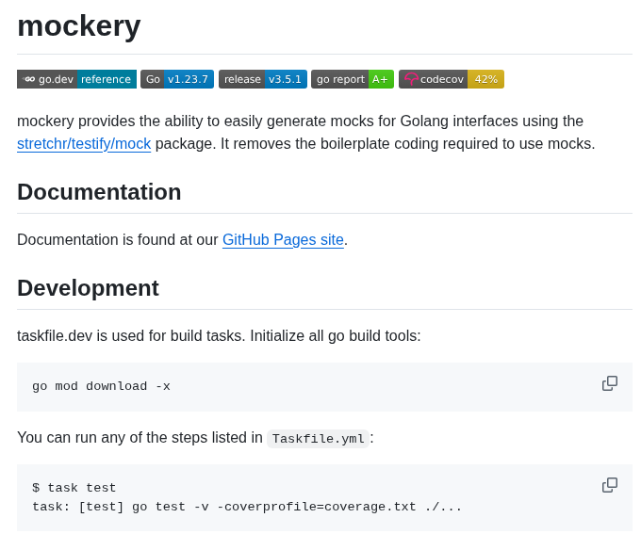Open the codecov 42% badge
641x534 pixels.
[x=452, y=79]
